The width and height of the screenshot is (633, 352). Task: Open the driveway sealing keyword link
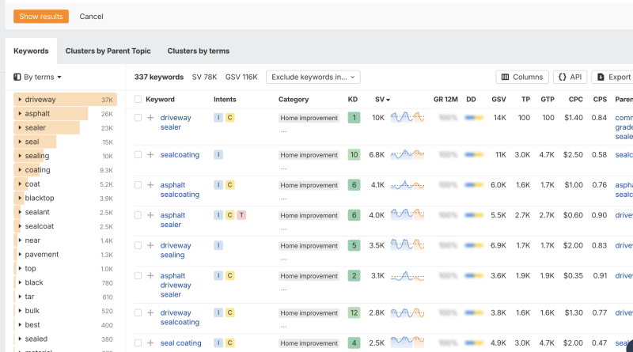[x=175, y=250]
